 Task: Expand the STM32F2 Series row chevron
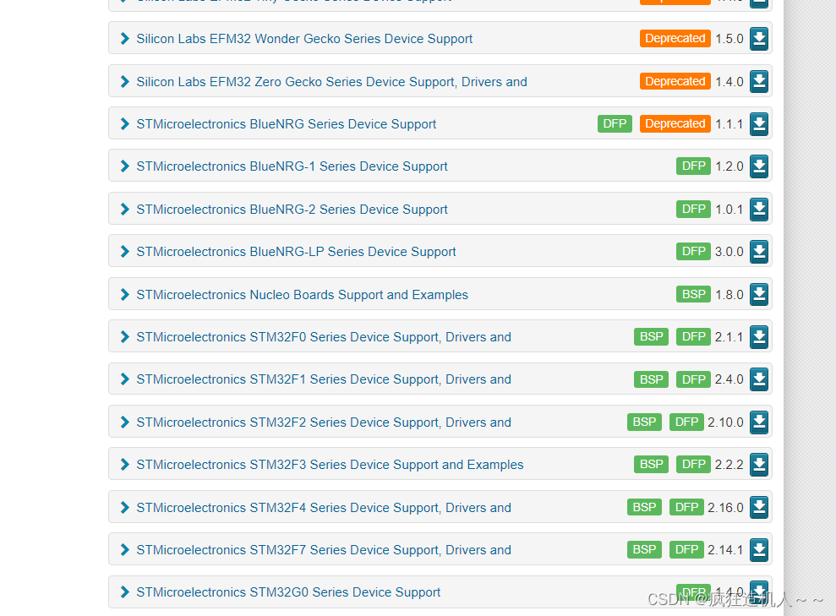pyautogui.click(x=125, y=422)
